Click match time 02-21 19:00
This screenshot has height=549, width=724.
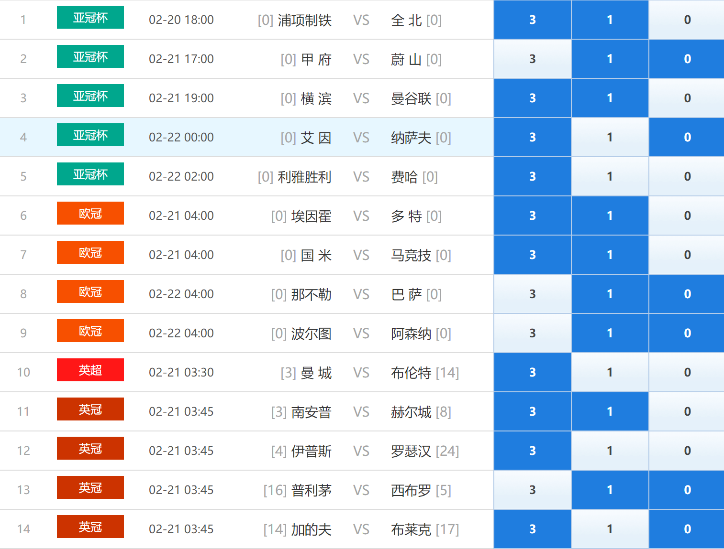181,98
